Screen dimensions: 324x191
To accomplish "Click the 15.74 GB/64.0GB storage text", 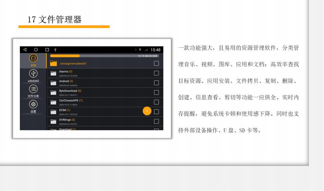I will click(x=147, y=56).
